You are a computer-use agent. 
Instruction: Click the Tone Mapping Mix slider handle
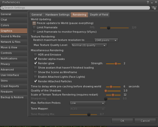(x=89, y=114)
